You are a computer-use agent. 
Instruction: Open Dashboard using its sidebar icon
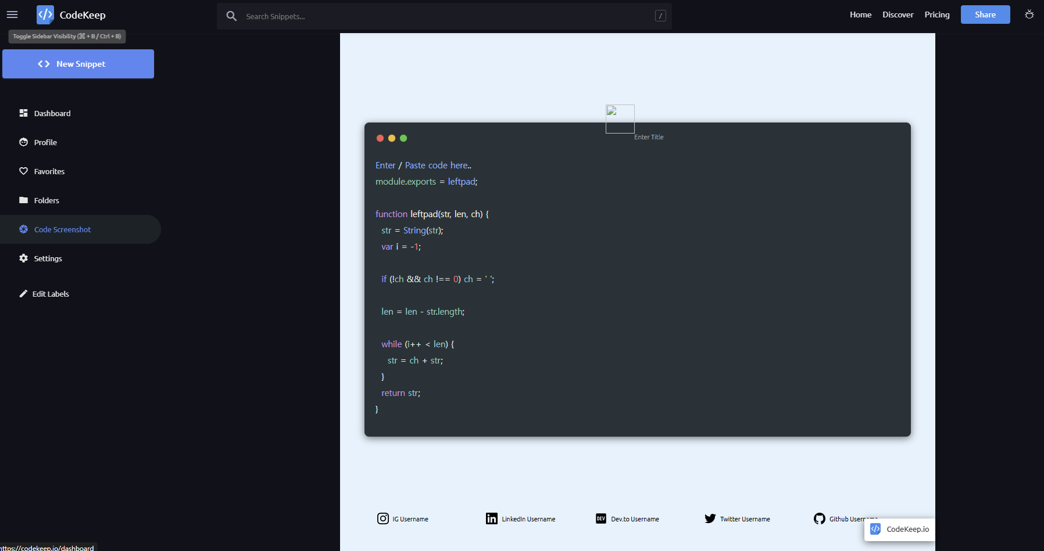pyautogui.click(x=23, y=113)
